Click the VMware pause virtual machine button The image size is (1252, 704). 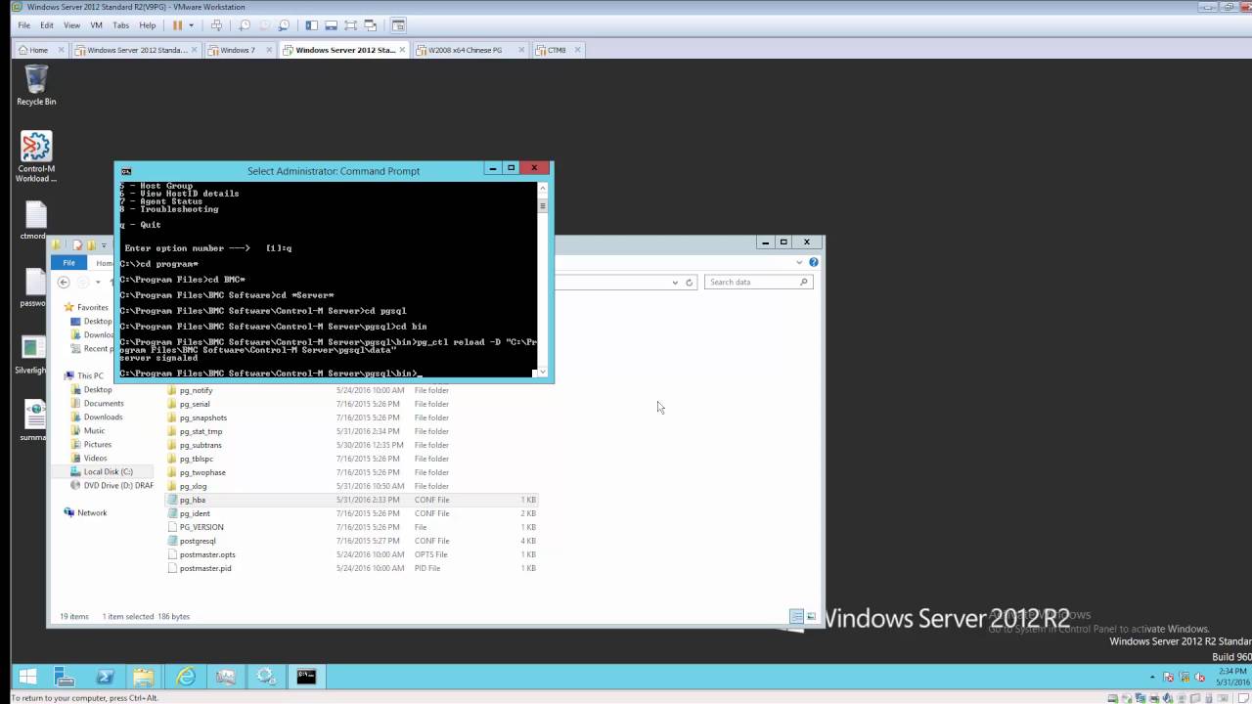pos(177,25)
